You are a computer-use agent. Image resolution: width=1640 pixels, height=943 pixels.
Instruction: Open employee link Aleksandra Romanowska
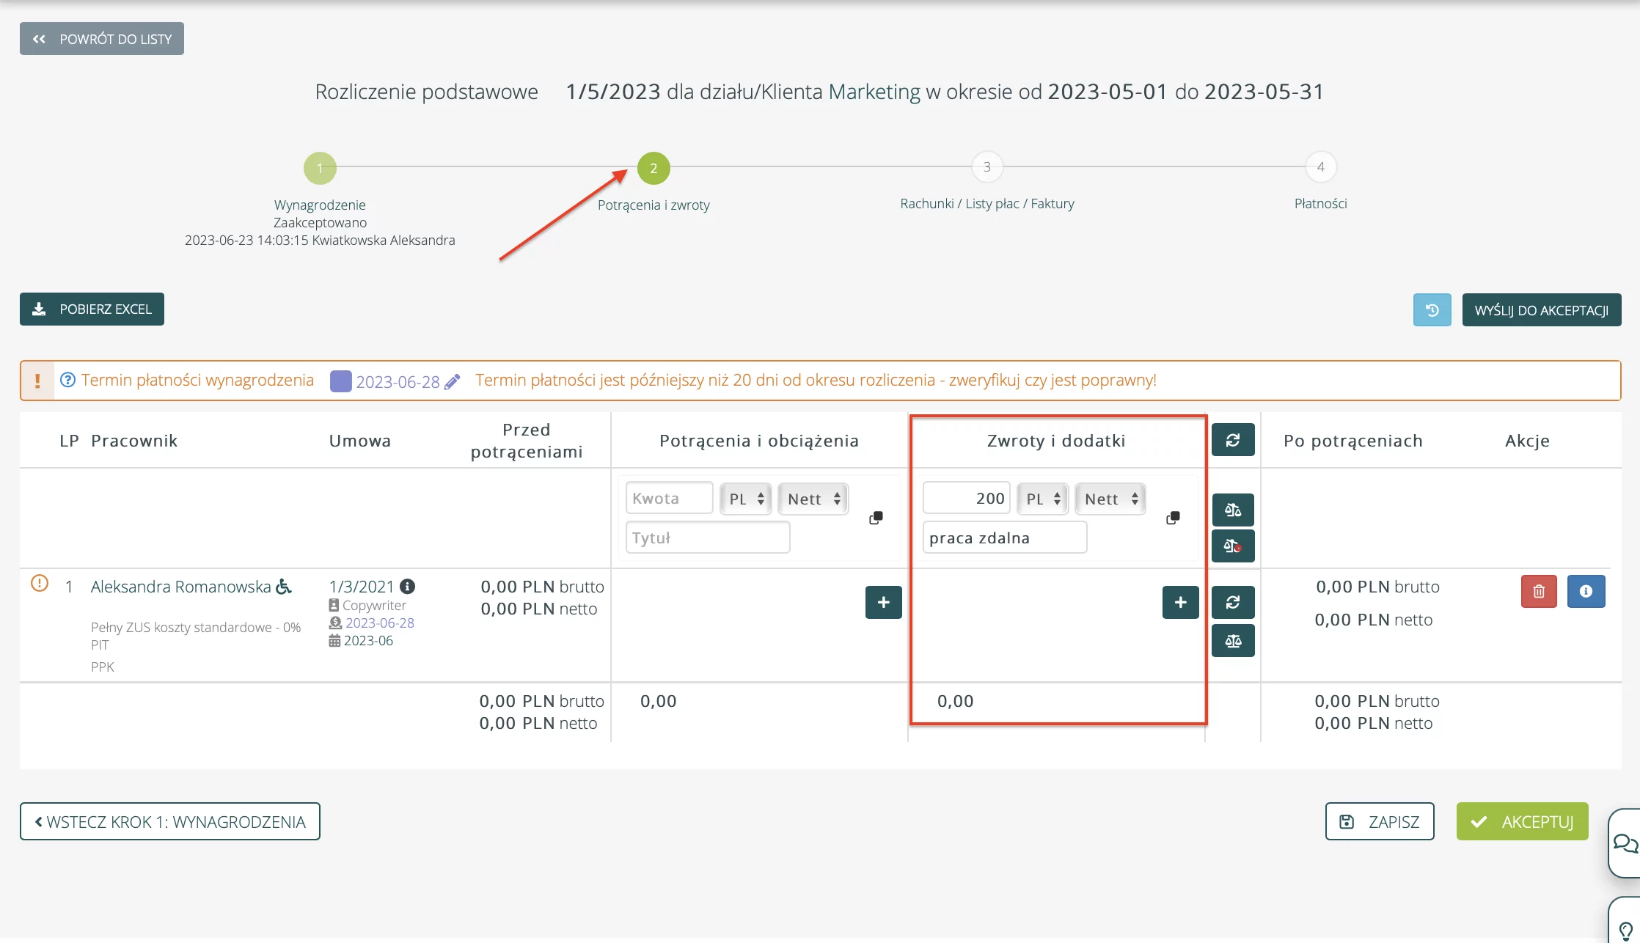click(x=181, y=587)
